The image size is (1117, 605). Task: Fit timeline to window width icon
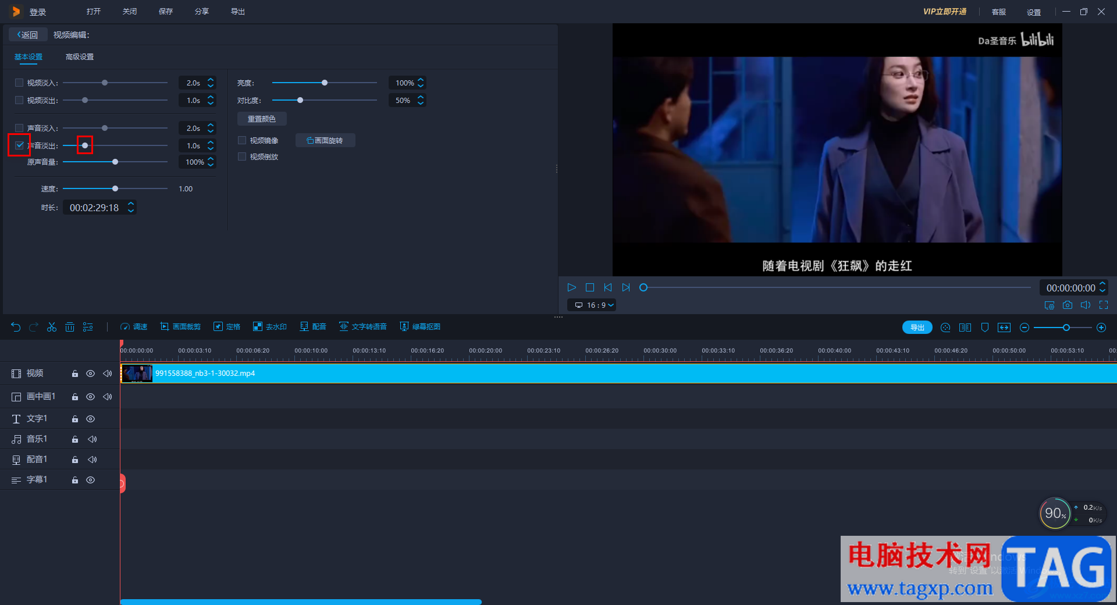pos(1004,328)
